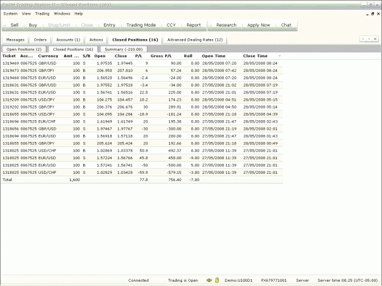Sort by the Currency column header
This screenshot has width=382, height=286.
click(x=48, y=56)
